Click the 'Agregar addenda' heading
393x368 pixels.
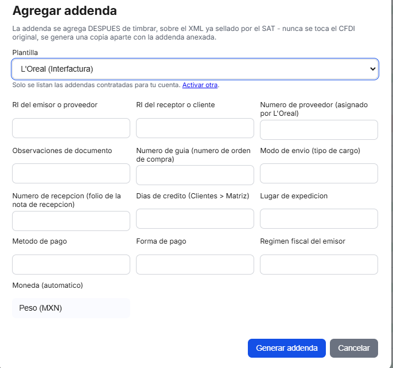[65, 11]
